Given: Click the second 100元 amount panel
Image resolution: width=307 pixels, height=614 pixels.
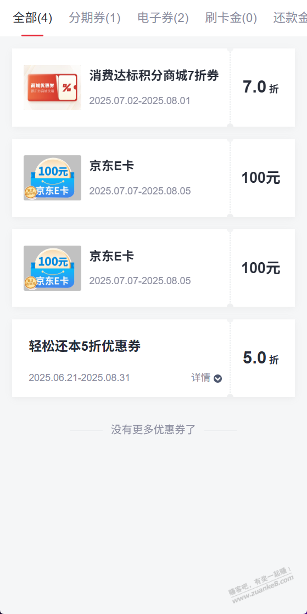Looking at the screenshot, I should [261, 268].
